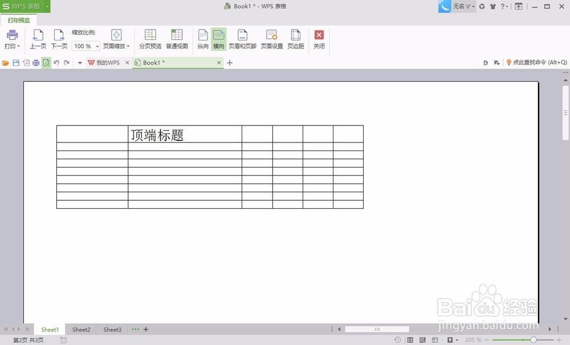Click the Print (打印) icon
Viewport: 570px width, 345px height.
coord(13,35)
